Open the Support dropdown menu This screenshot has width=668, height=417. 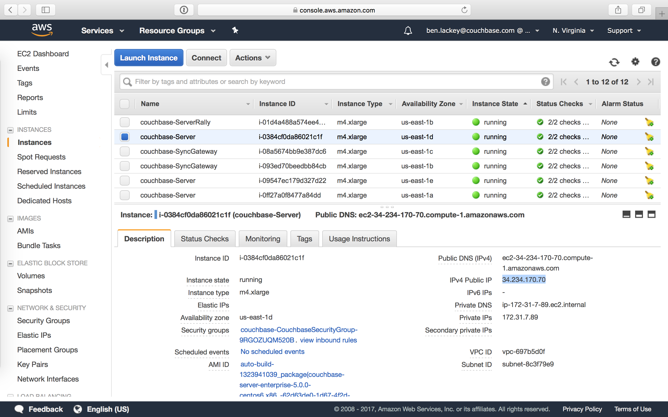point(624,30)
